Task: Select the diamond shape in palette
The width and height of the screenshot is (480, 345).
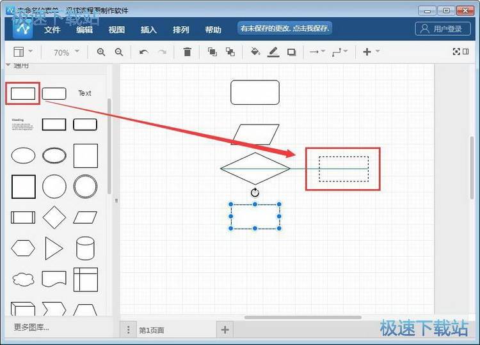Action: pyautogui.click(x=54, y=217)
